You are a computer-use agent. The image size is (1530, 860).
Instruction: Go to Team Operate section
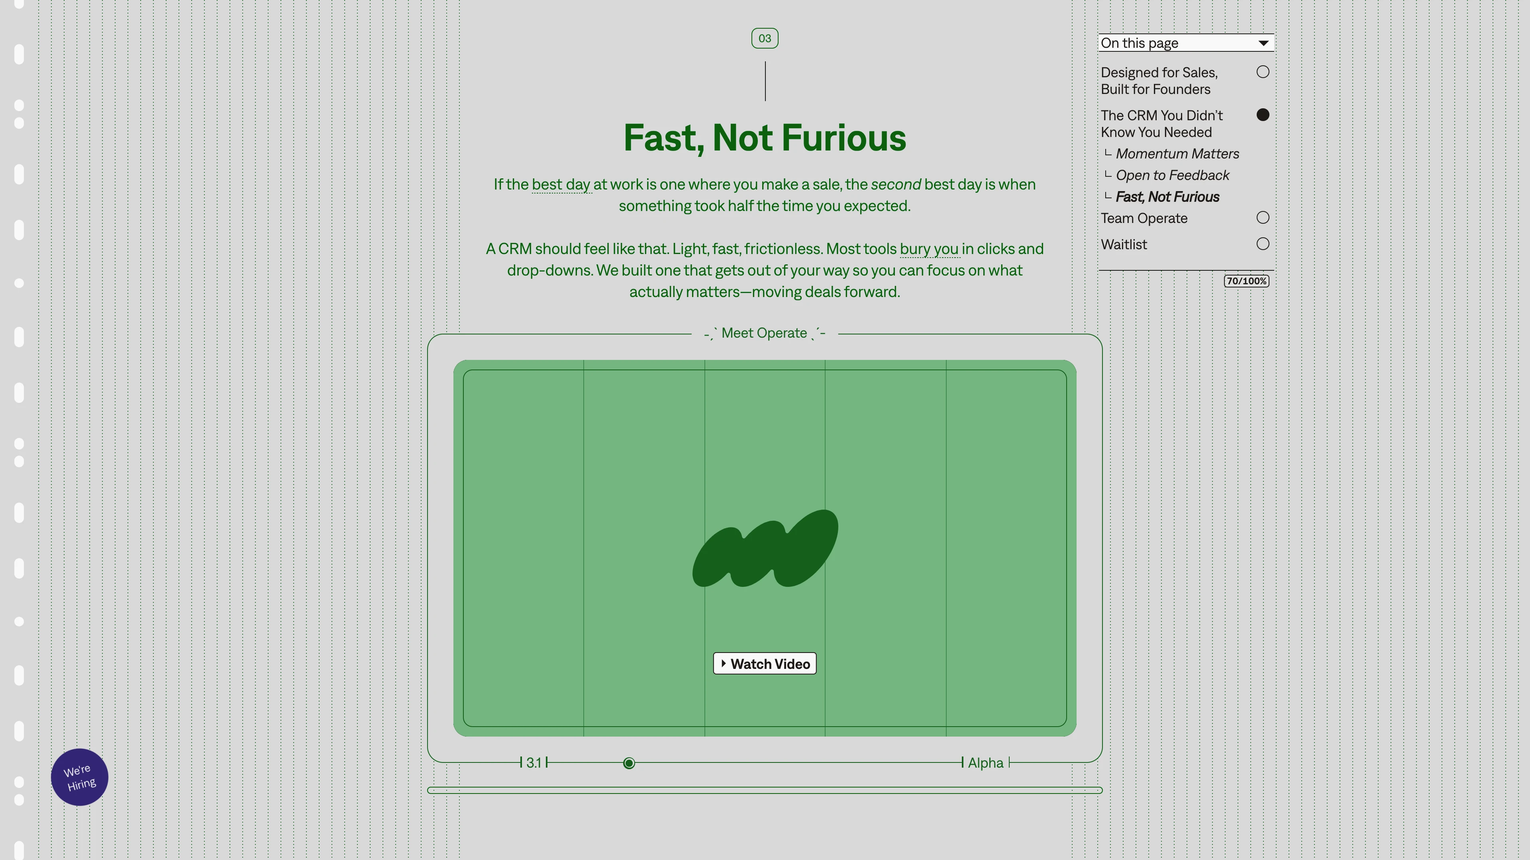(1144, 218)
